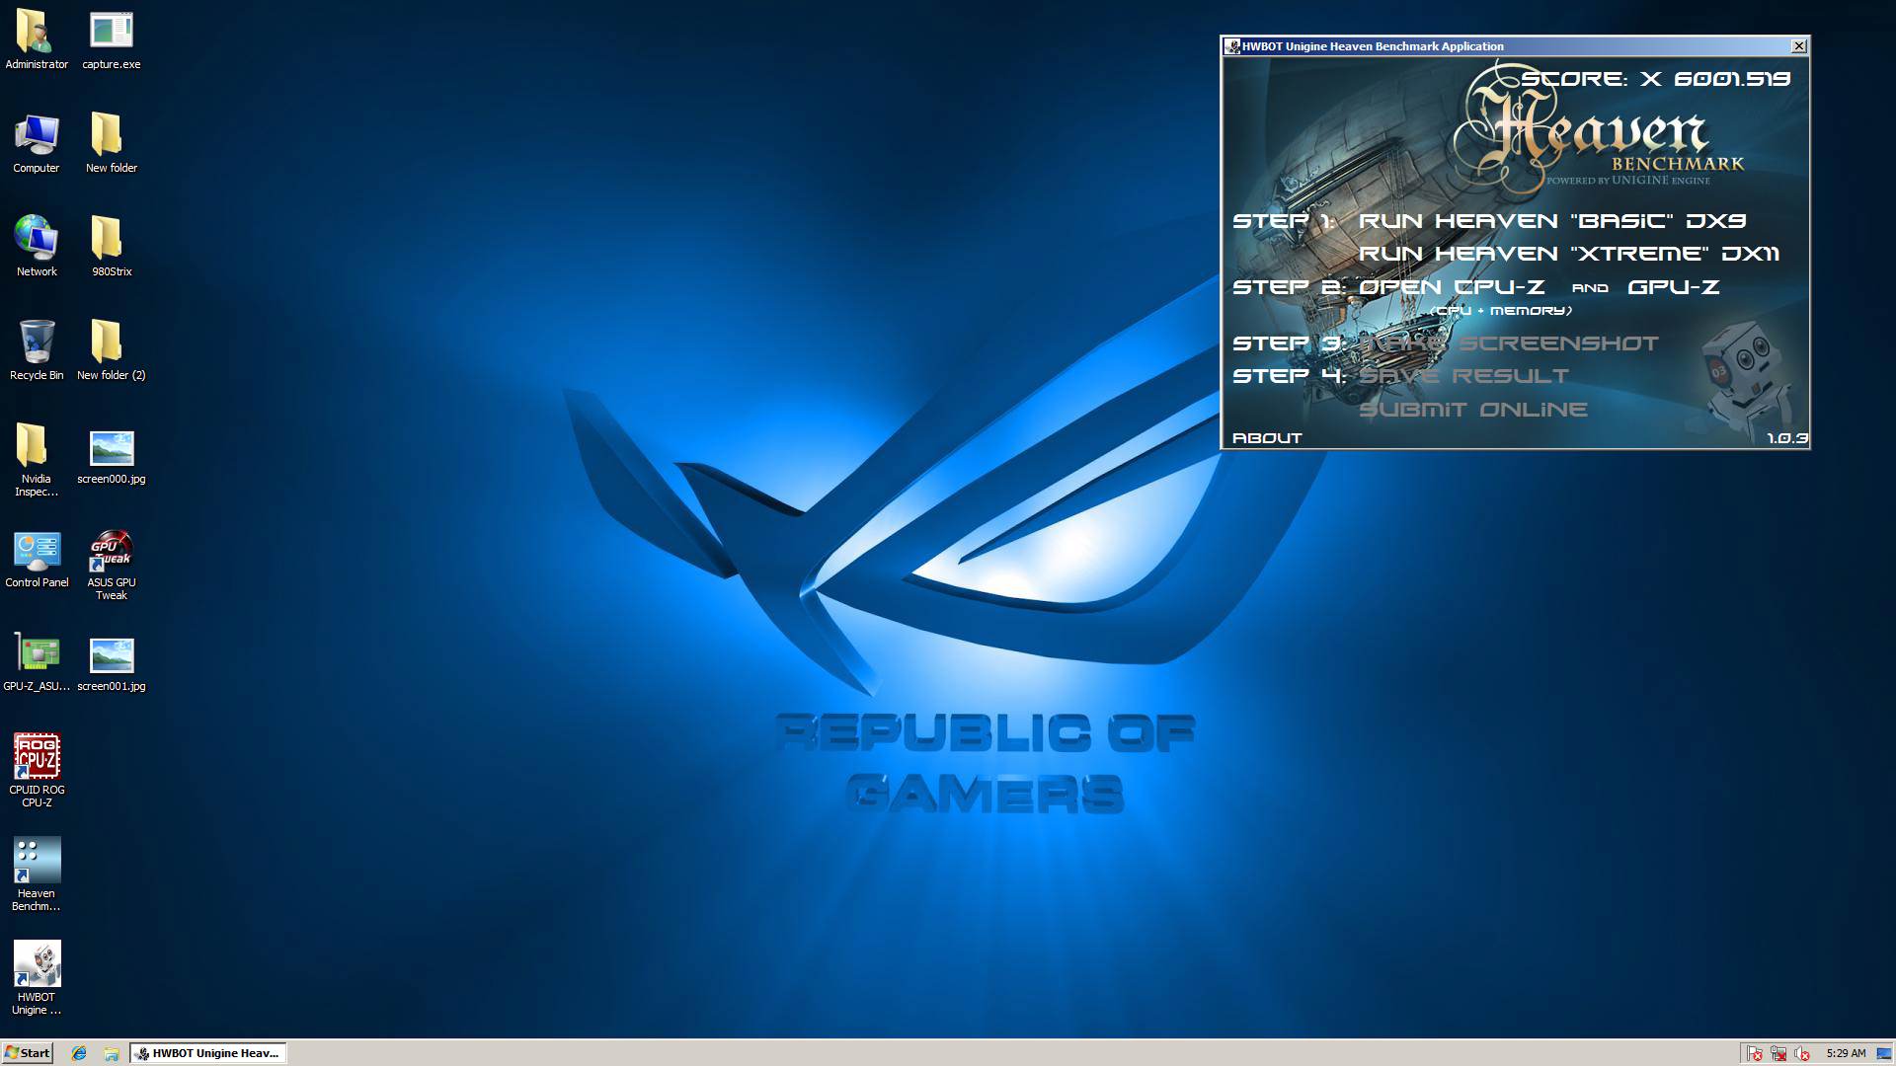The image size is (1896, 1066).
Task: Select the Computer desktop icon
Action: pyautogui.click(x=37, y=143)
